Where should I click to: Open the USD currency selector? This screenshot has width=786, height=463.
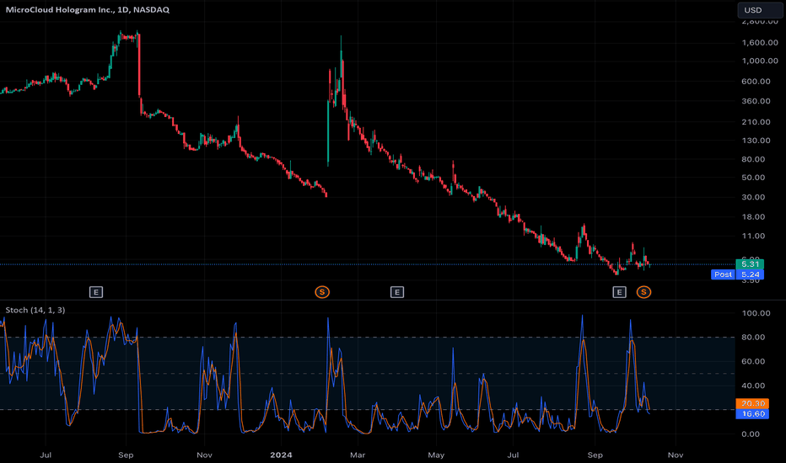[759, 10]
